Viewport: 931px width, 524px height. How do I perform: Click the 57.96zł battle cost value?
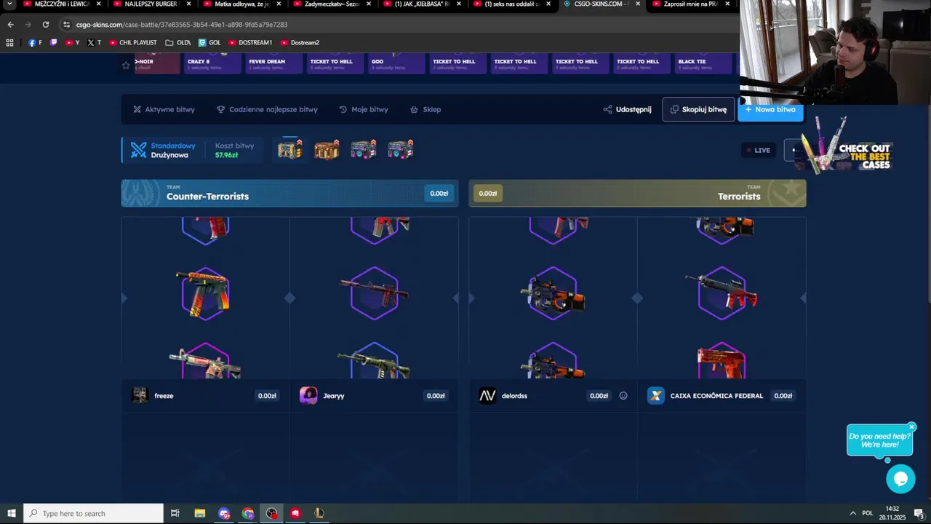[226, 155]
